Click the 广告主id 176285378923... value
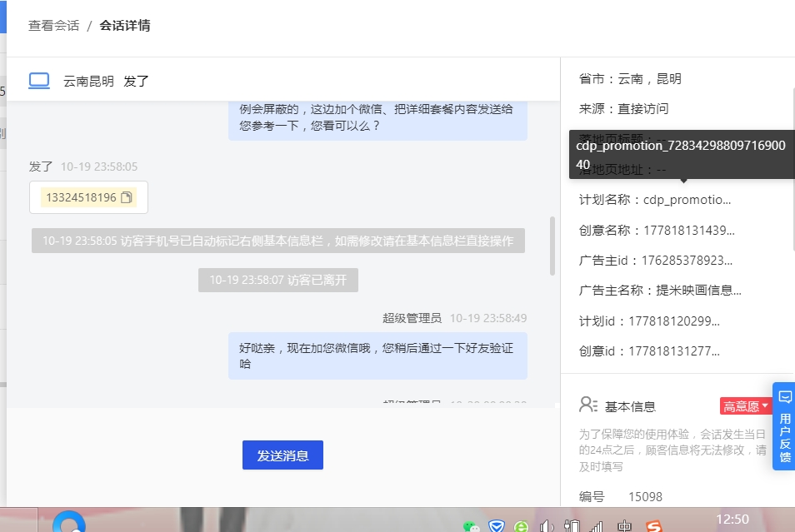Viewport: 795px width, 532px height. (x=687, y=261)
